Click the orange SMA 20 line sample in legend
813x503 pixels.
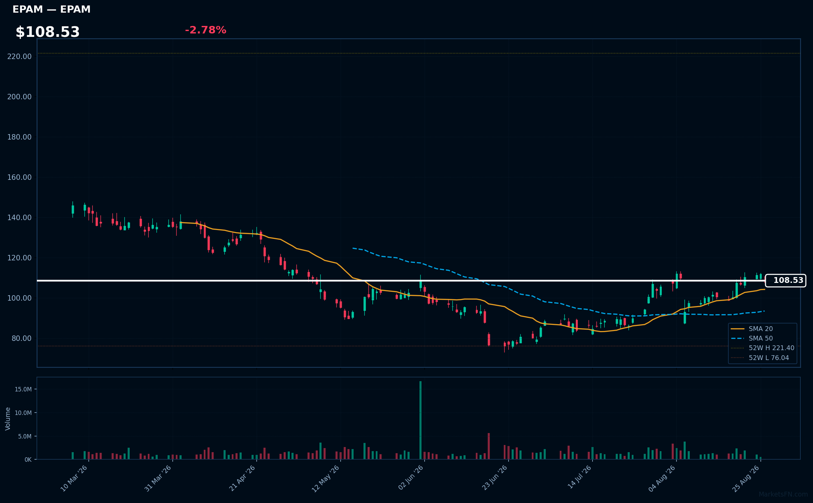pyautogui.click(x=738, y=329)
